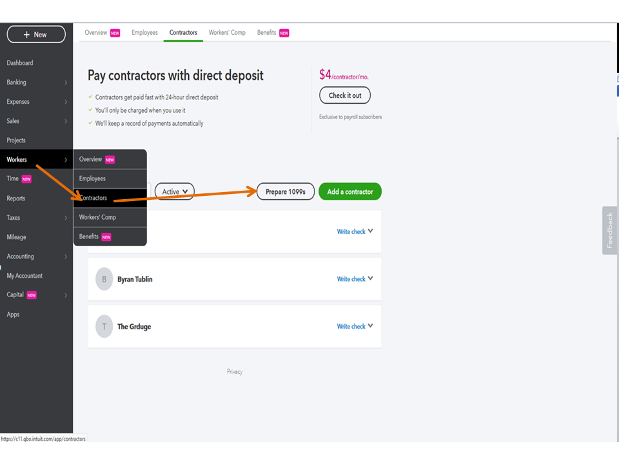Open Write check dropdown arrow for Byran Tublin

coord(371,278)
